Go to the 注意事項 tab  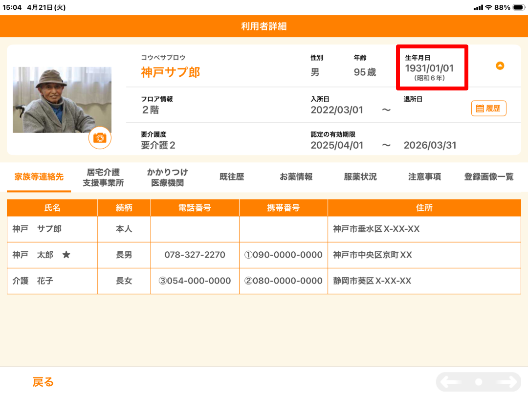(424, 177)
